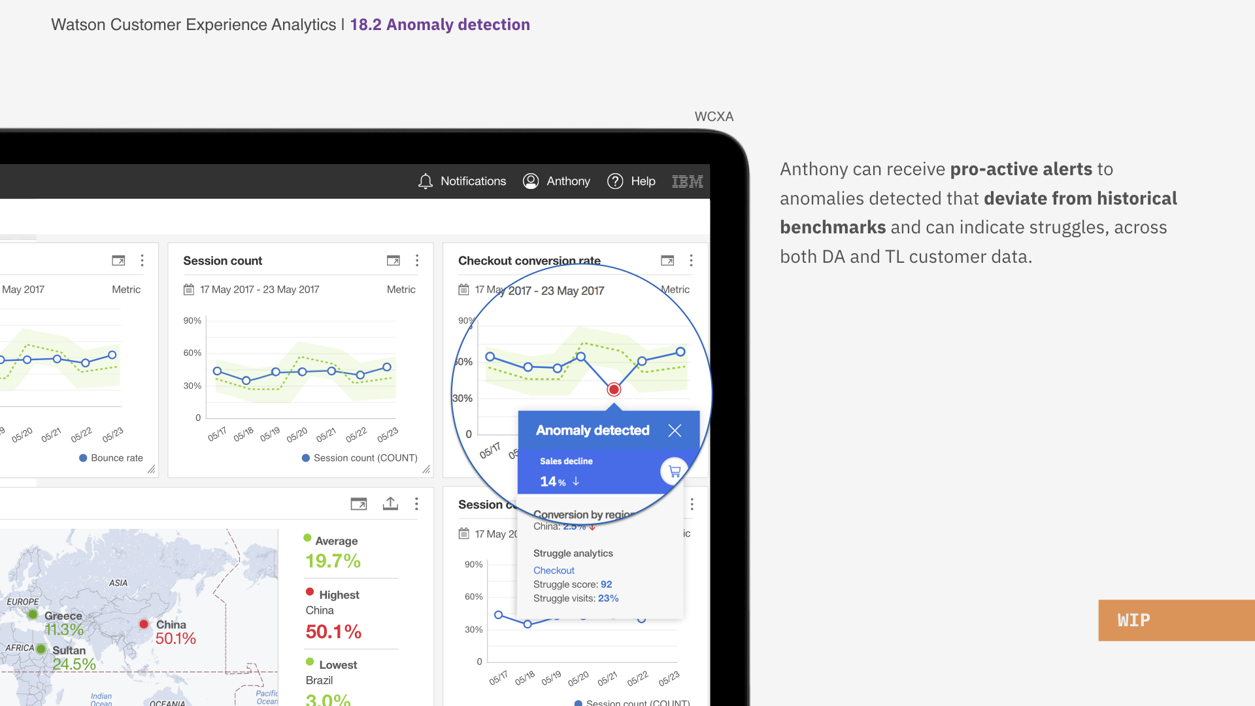Viewport: 1255px width, 706px height.
Task: Click the 17 May 2017 - 23 May 2017 date range in Session count
Action: click(x=259, y=290)
